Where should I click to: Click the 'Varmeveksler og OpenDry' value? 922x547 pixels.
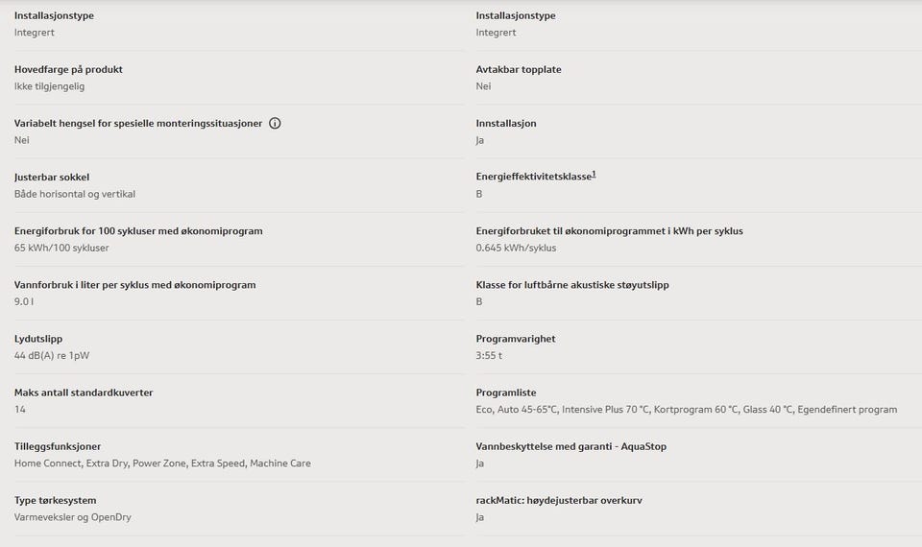point(72,517)
